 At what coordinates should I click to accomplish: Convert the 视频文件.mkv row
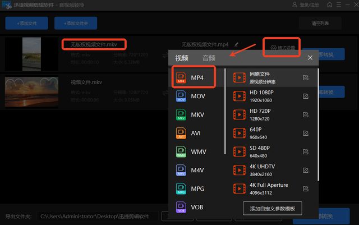click(x=332, y=92)
